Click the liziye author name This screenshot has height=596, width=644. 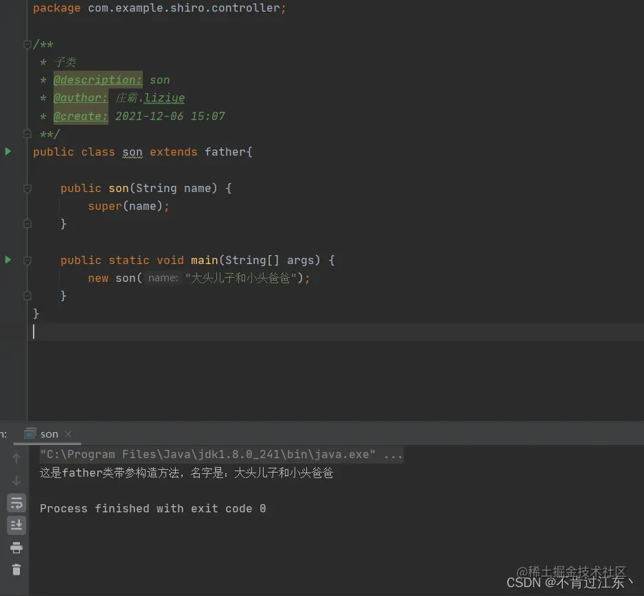pyautogui.click(x=165, y=98)
